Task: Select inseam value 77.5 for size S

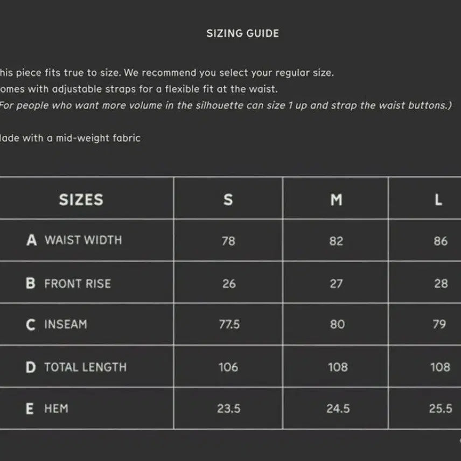Action: pos(229,325)
